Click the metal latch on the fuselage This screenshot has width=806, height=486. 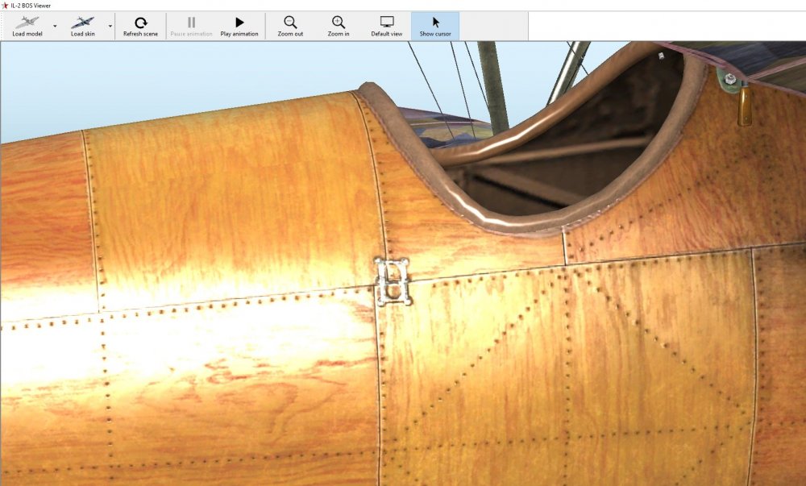393,281
